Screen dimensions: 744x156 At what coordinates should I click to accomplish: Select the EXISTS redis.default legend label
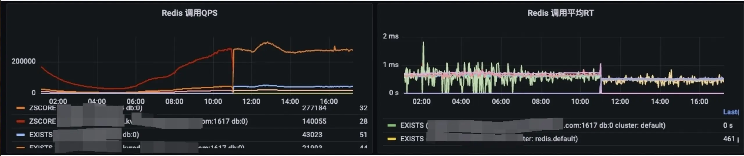489,139
